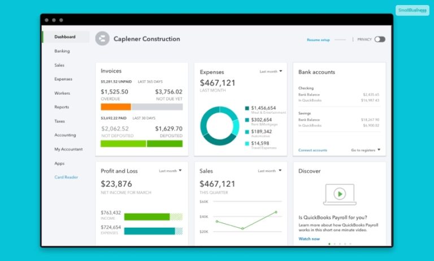Click the orange overdue invoices bar
This screenshot has width=434, height=261.
pyautogui.click(x=115, y=106)
